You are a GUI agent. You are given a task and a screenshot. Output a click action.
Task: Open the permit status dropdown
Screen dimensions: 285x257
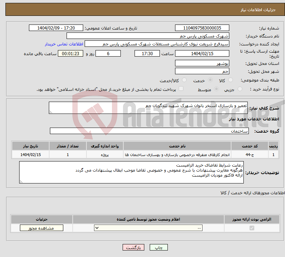pyautogui.click(x=148, y=228)
